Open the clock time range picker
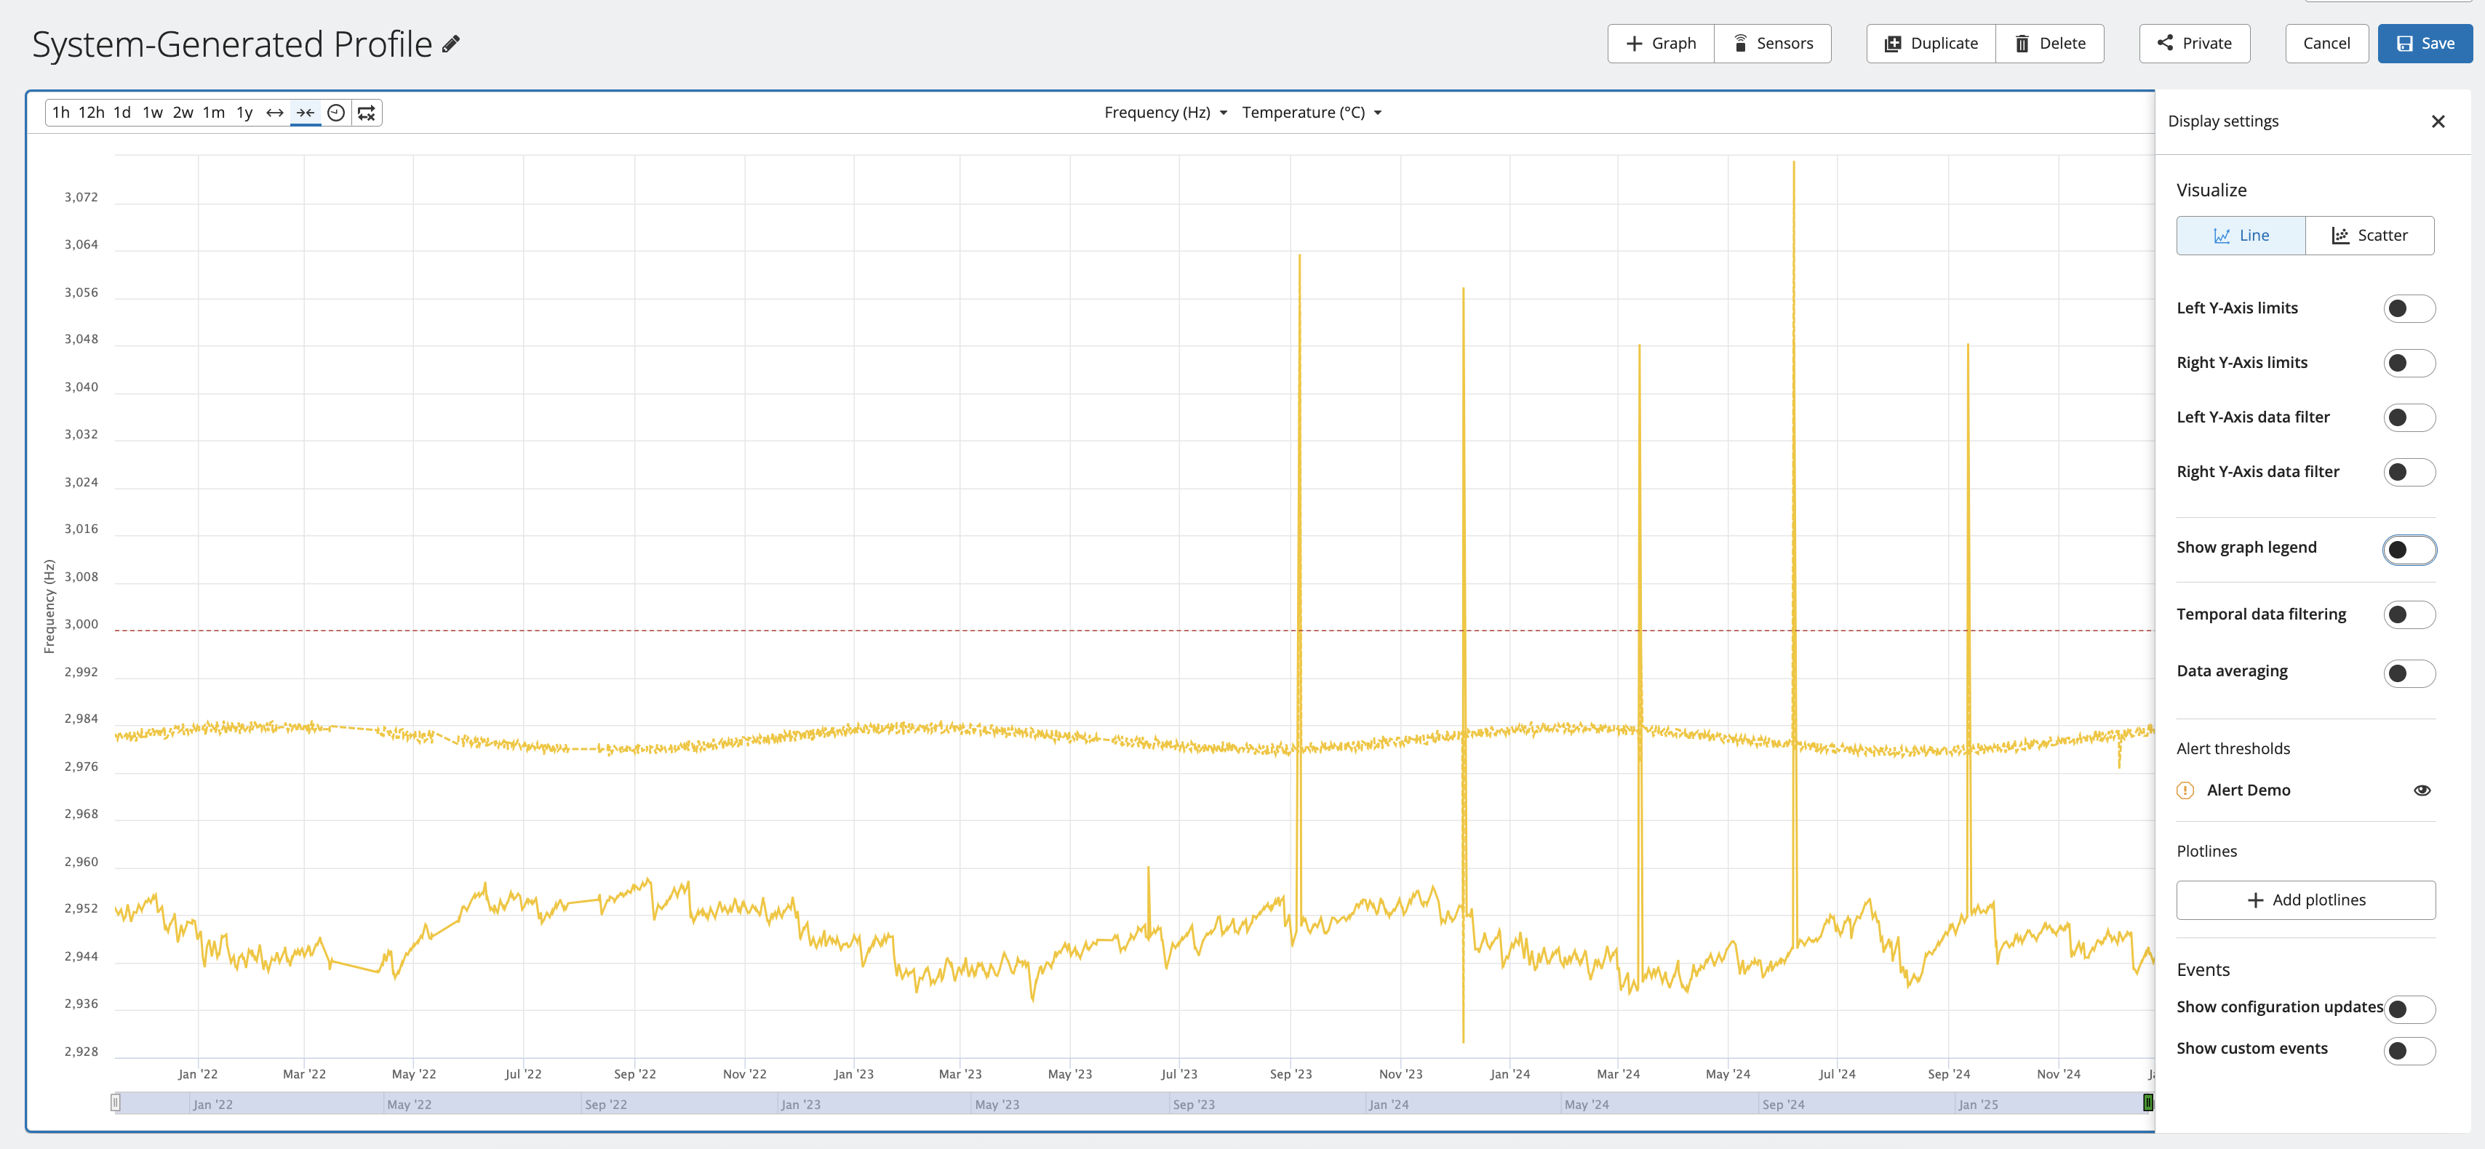This screenshot has width=2485, height=1149. (x=335, y=113)
